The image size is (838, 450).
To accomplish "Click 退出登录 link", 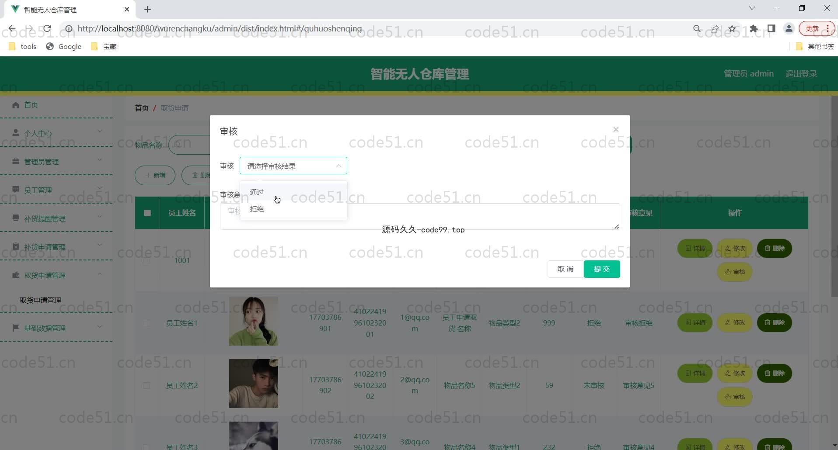I will coord(801,74).
